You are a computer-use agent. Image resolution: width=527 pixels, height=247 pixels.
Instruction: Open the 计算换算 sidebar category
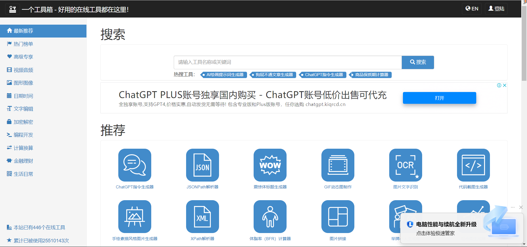pos(43,148)
